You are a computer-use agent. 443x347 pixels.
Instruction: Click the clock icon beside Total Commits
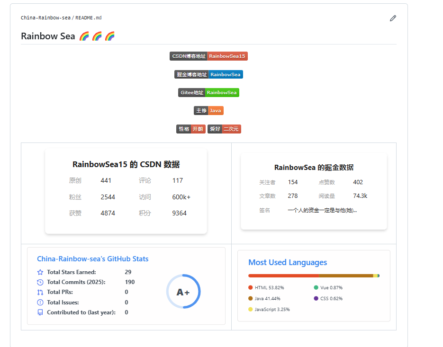point(40,282)
